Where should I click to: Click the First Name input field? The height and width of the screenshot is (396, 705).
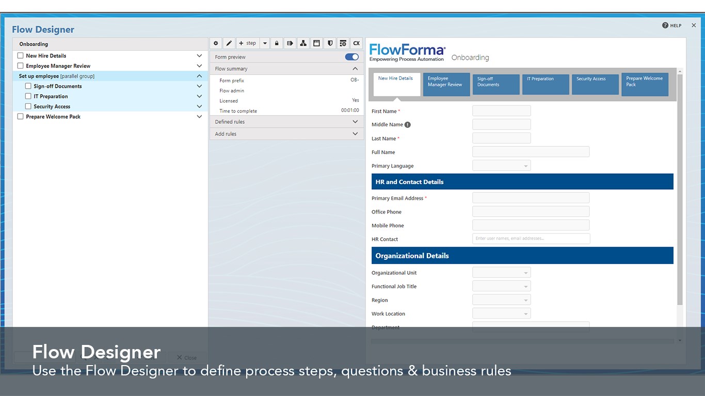(502, 111)
